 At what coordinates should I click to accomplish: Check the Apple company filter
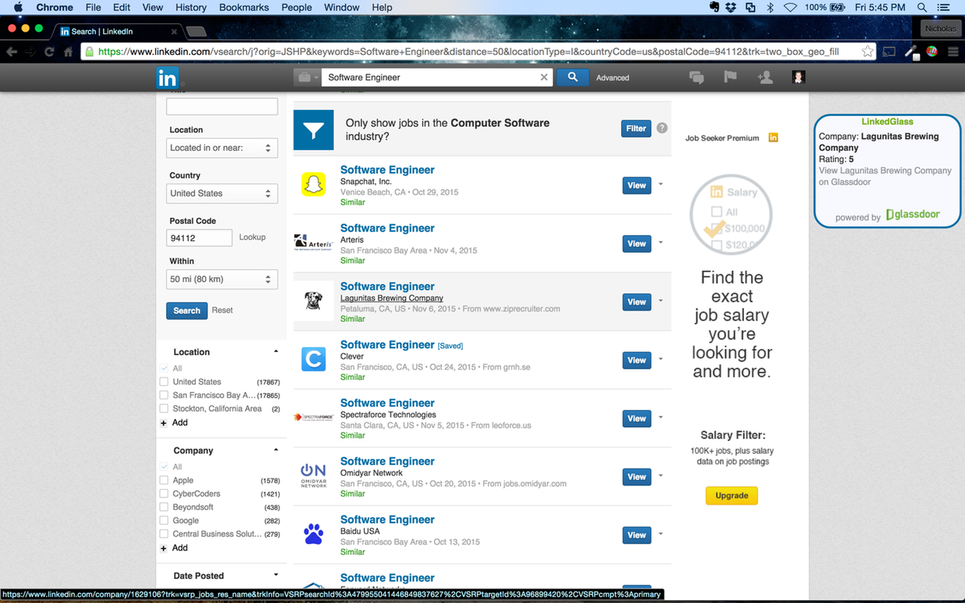[164, 480]
